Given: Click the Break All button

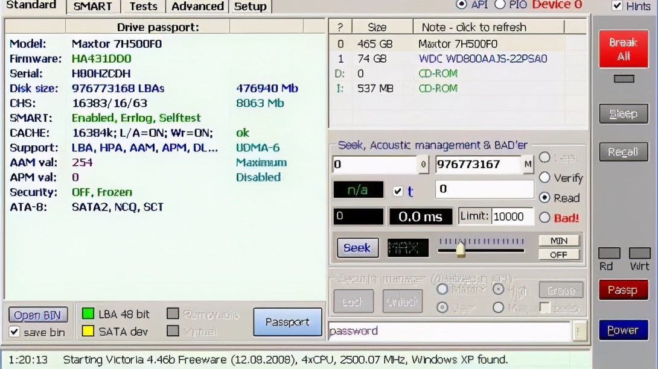Looking at the screenshot, I should pos(623,49).
